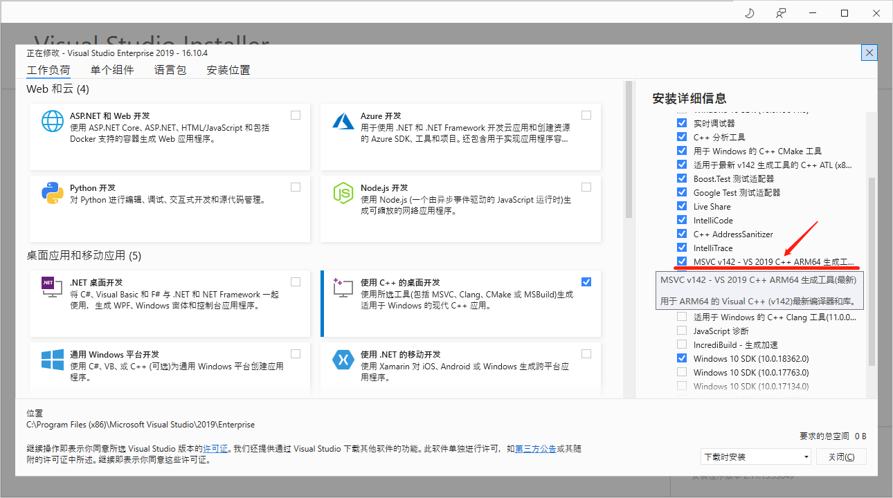Switch to the 语言包 tab
This screenshot has height=498, width=893.
[x=170, y=70]
